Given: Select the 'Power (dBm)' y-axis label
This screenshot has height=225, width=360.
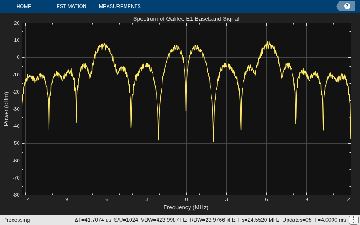Looking at the screenshot, I should click(6, 109).
